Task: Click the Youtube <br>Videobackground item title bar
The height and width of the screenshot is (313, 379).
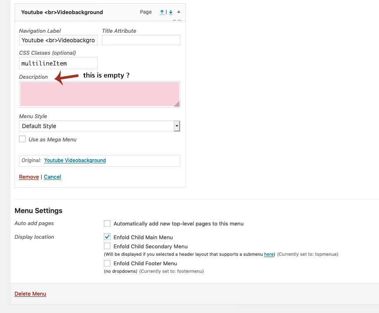Action: coord(100,12)
